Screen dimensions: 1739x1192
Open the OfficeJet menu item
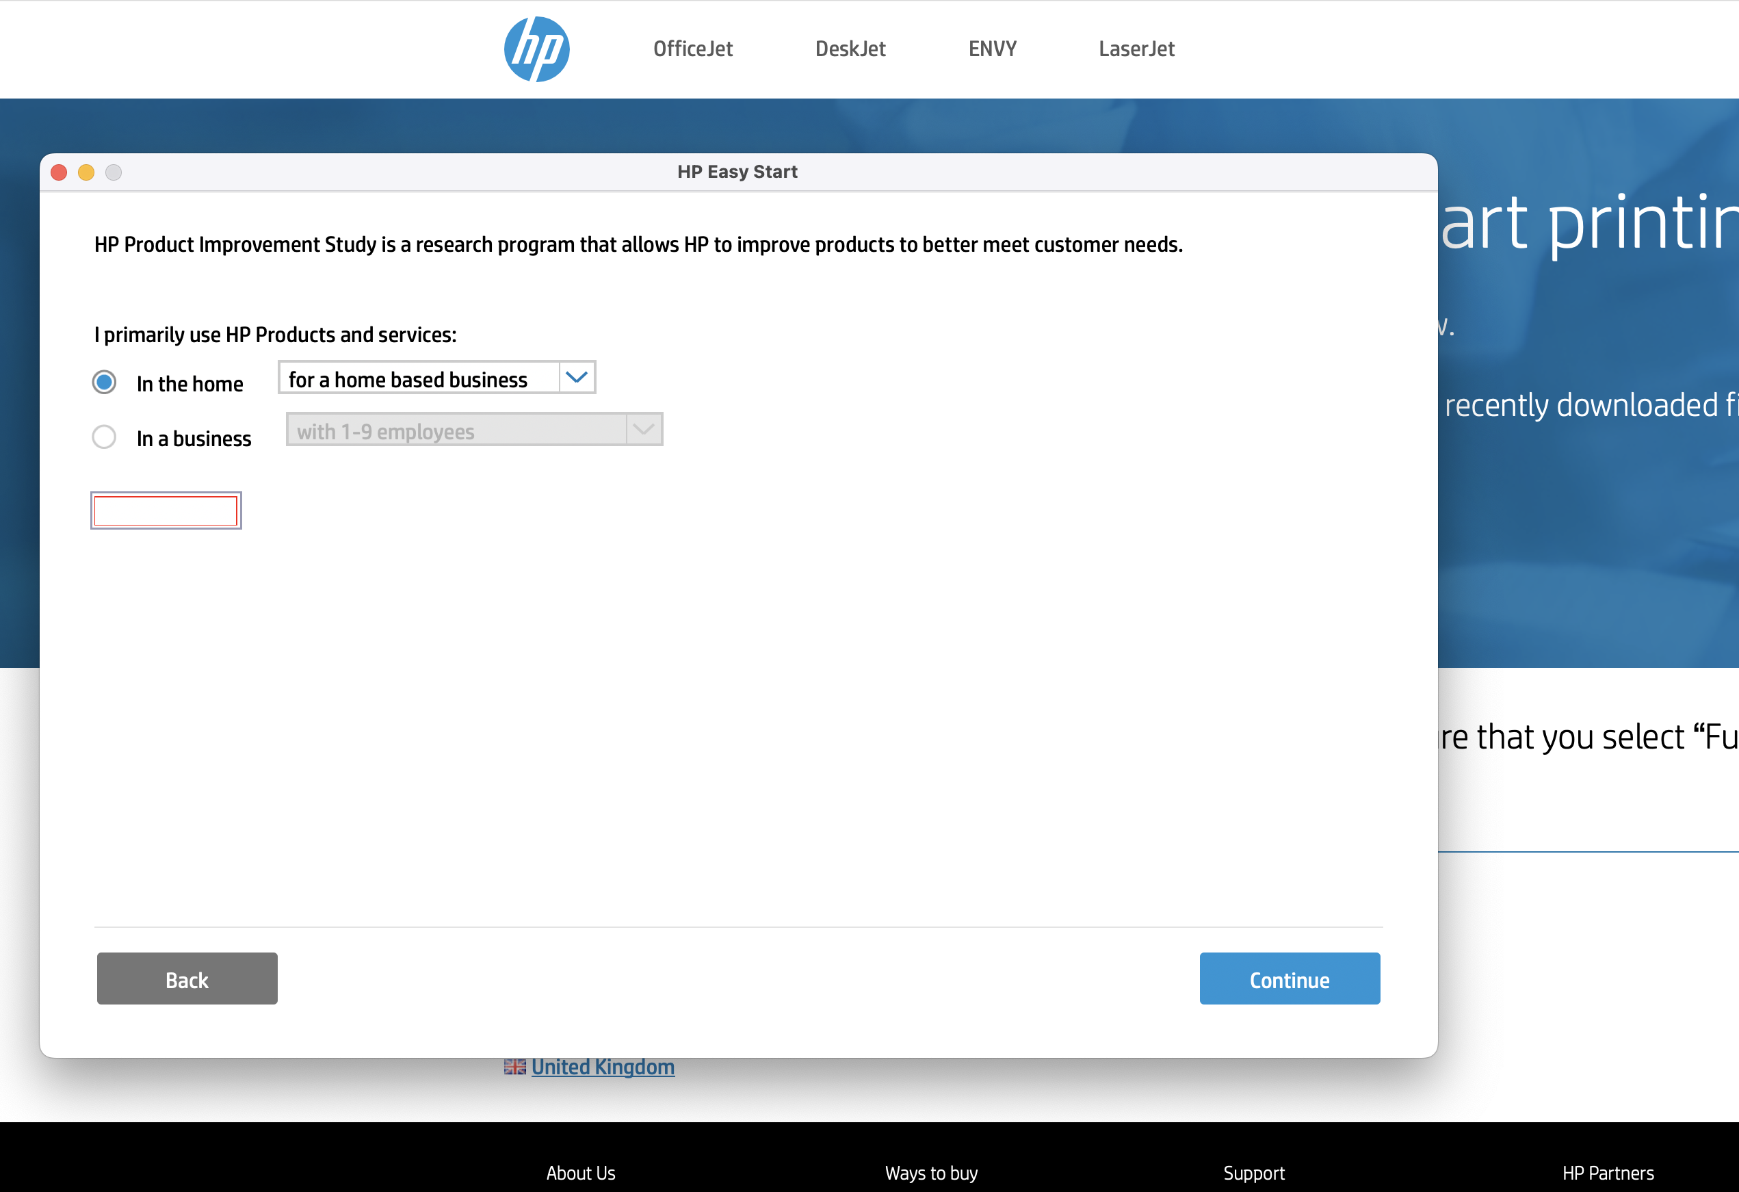coord(692,49)
